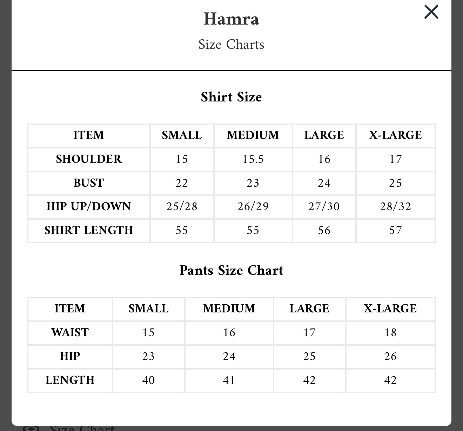Click the BUST row label
The width and height of the screenshot is (463, 431).
coord(89,183)
